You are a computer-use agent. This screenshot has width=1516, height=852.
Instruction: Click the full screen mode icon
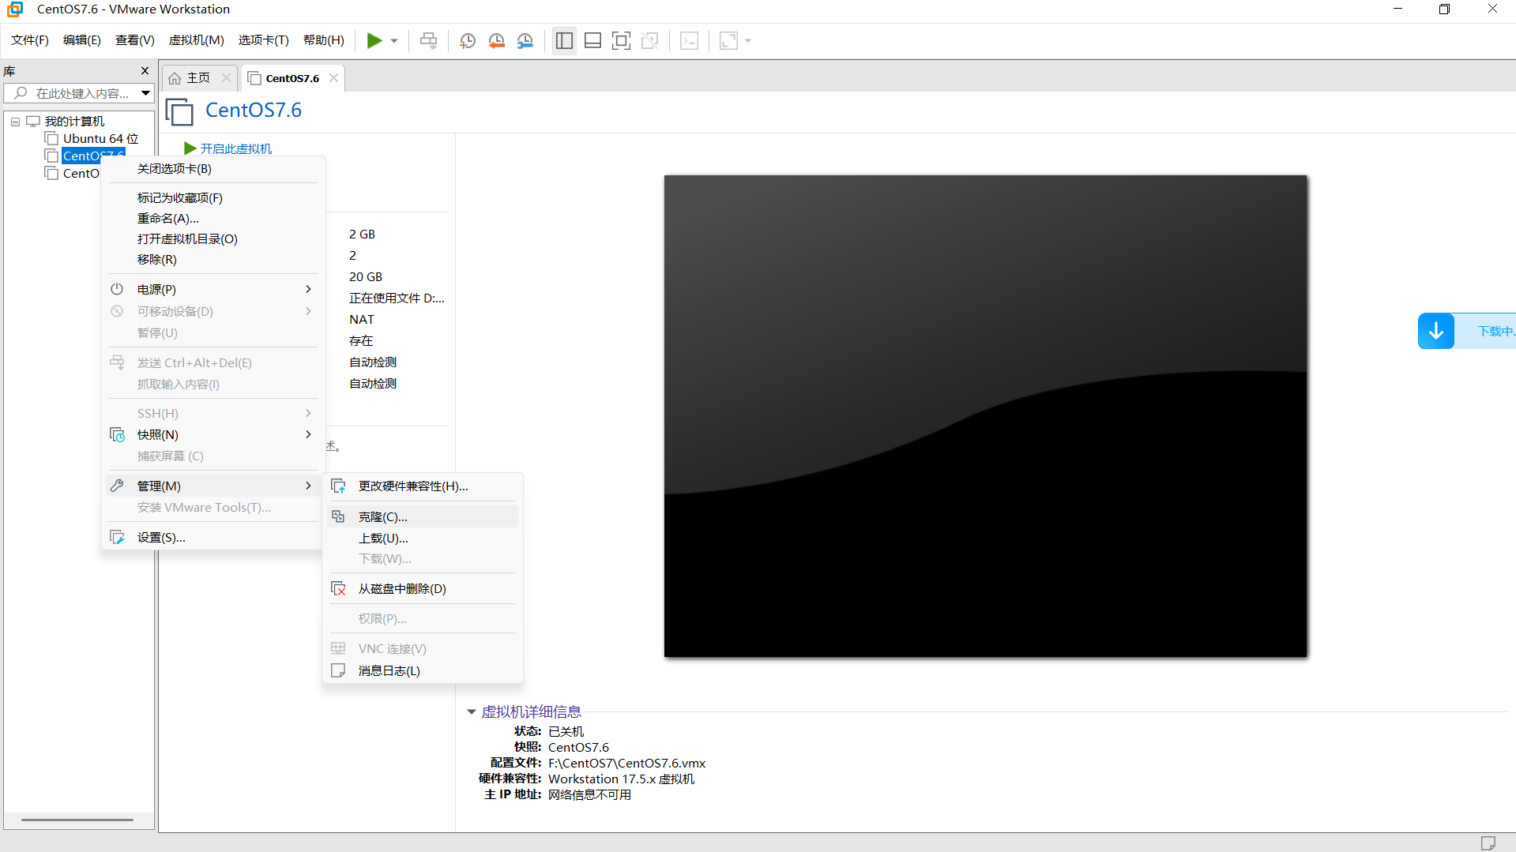pyautogui.click(x=622, y=41)
